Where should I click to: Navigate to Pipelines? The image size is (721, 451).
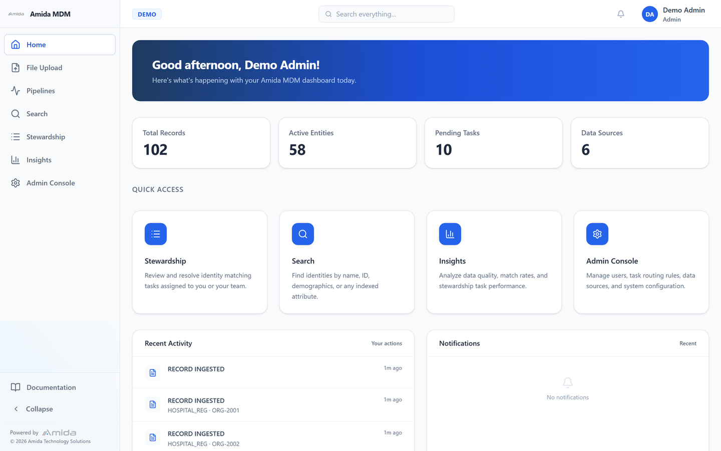pos(60,91)
